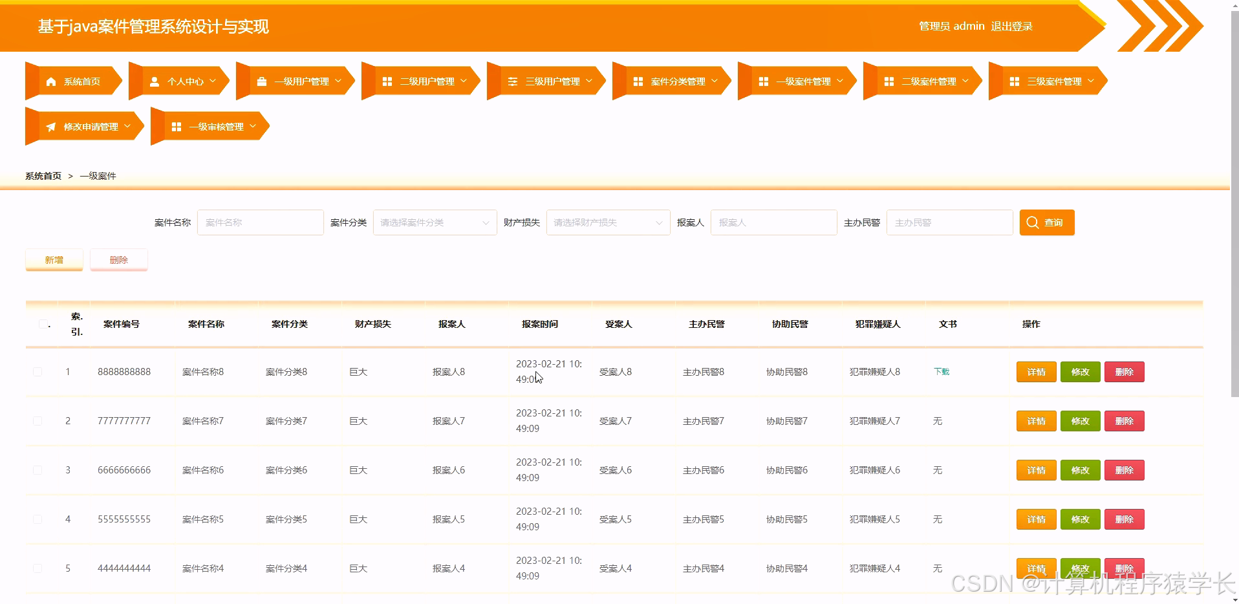Click the 新增 button

(x=54, y=259)
